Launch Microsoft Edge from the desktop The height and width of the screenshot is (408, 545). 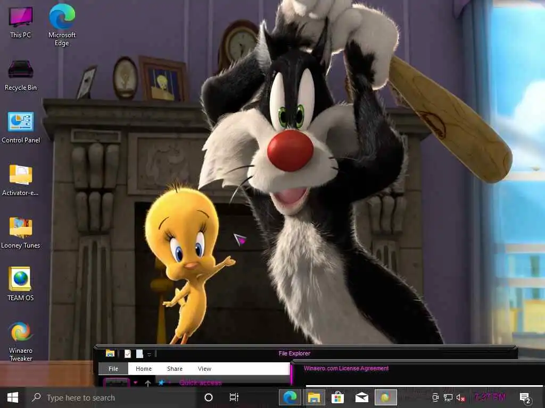tap(62, 25)
